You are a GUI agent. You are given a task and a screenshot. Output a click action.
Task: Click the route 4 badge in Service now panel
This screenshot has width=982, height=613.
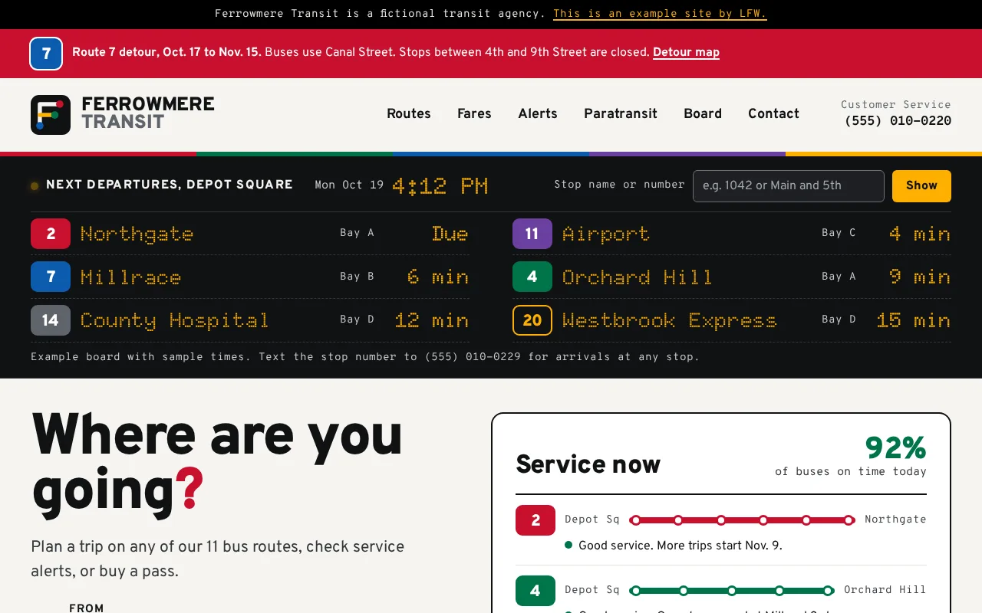pyautogui.click(x=535, y=591)
